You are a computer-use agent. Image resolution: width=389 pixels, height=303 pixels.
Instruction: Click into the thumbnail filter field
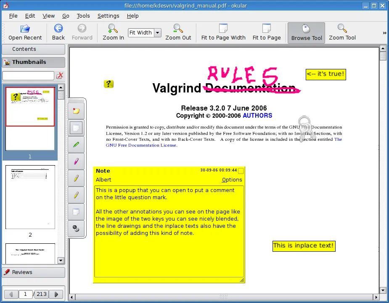(28, 76)
